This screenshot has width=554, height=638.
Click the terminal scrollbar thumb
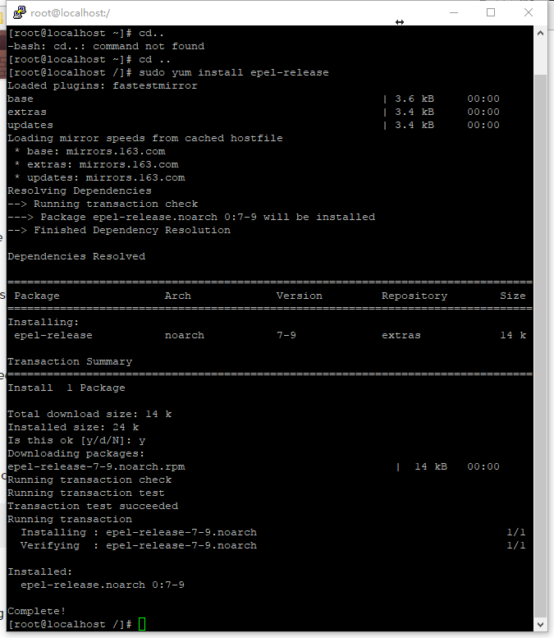tap(540, 346)
